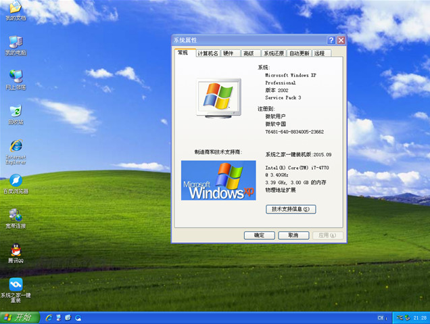Viewport: 430px width, 324px height.
Task: Open the 远程 tab
Action: click(x=320, y=53)
